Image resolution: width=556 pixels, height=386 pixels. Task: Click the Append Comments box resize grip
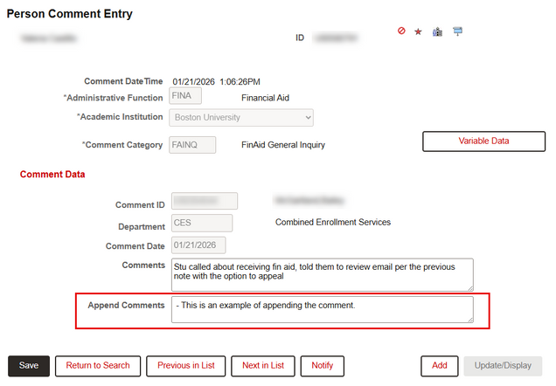pyautogui.click(x=470, y=320)
